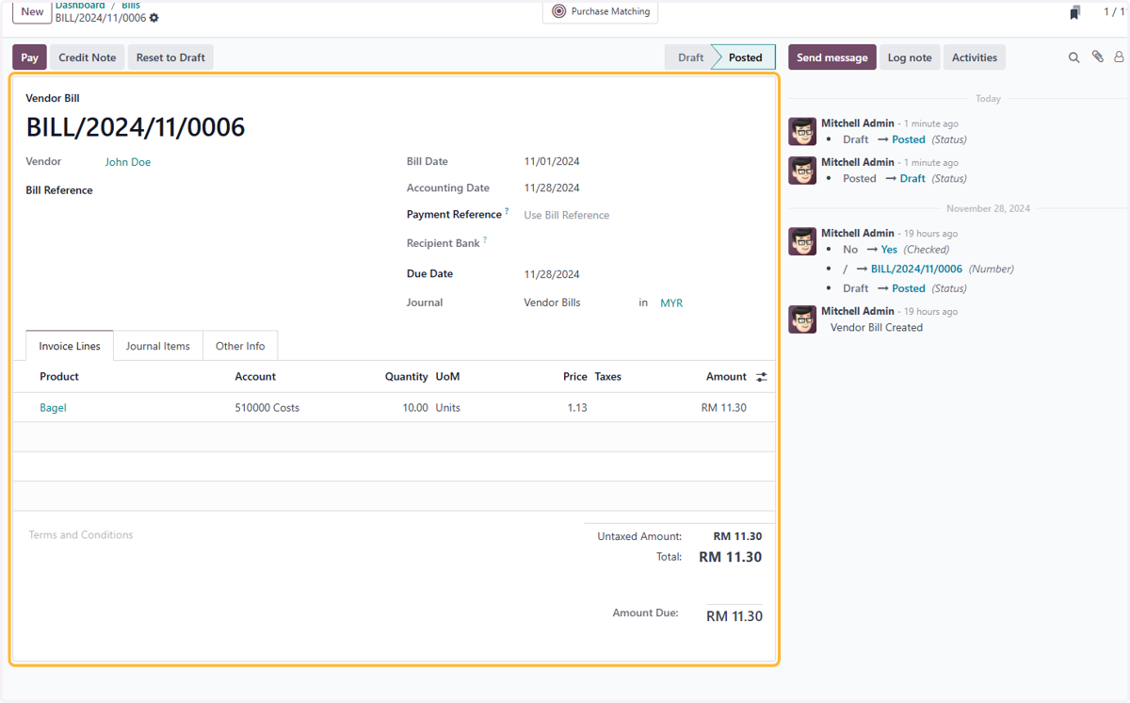Screen dimensions: 1130x703
Task: Click Mitchell Admin avatar on Draft to Posted message
Action: click(x=802, y=131)
